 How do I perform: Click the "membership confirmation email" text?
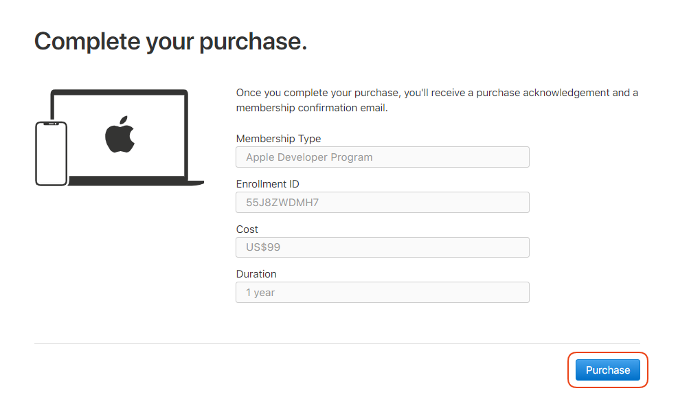coord(312,108)
